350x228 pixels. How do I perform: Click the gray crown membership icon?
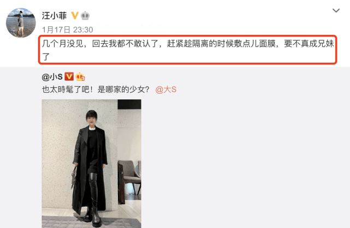85,16
